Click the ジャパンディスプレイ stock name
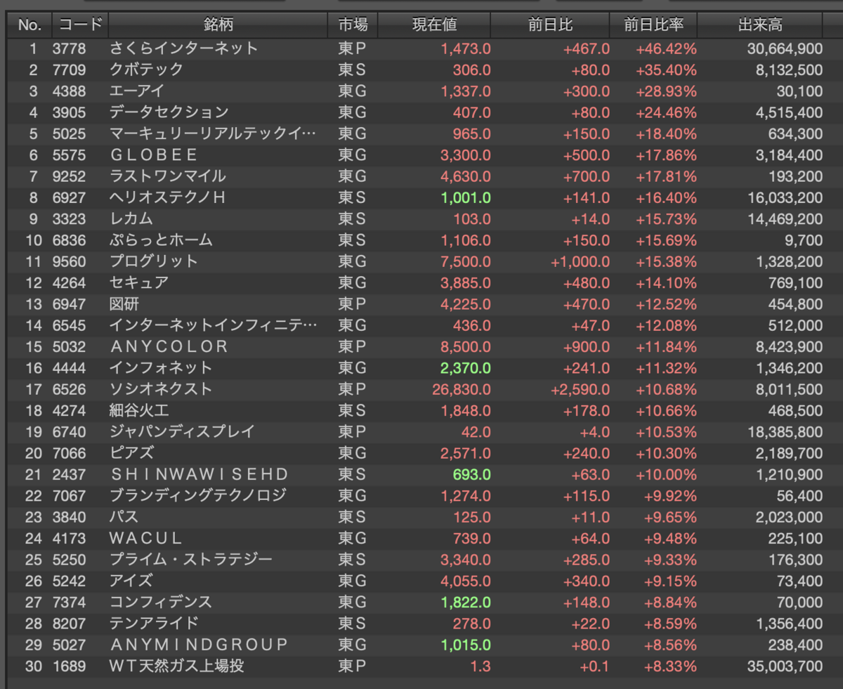Image resolution: width=843 pixels, height=689 pixels. pos(182,431)
